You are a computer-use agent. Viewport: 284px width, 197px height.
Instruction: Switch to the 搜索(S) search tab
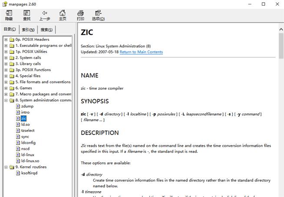pyautogui.click(x=46, y=30)
